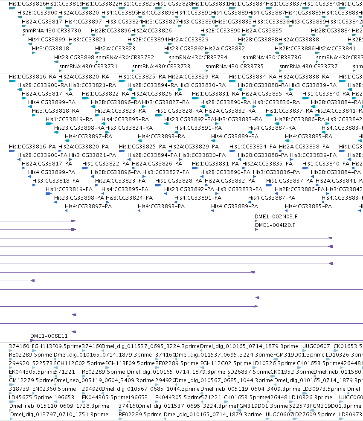Click the His1:CG33819-RA transcript arrow glyph
363x421 pixels.
49,124
